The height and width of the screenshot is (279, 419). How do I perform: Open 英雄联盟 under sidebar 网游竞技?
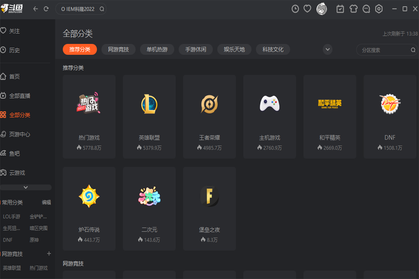[x=12, y=268]
